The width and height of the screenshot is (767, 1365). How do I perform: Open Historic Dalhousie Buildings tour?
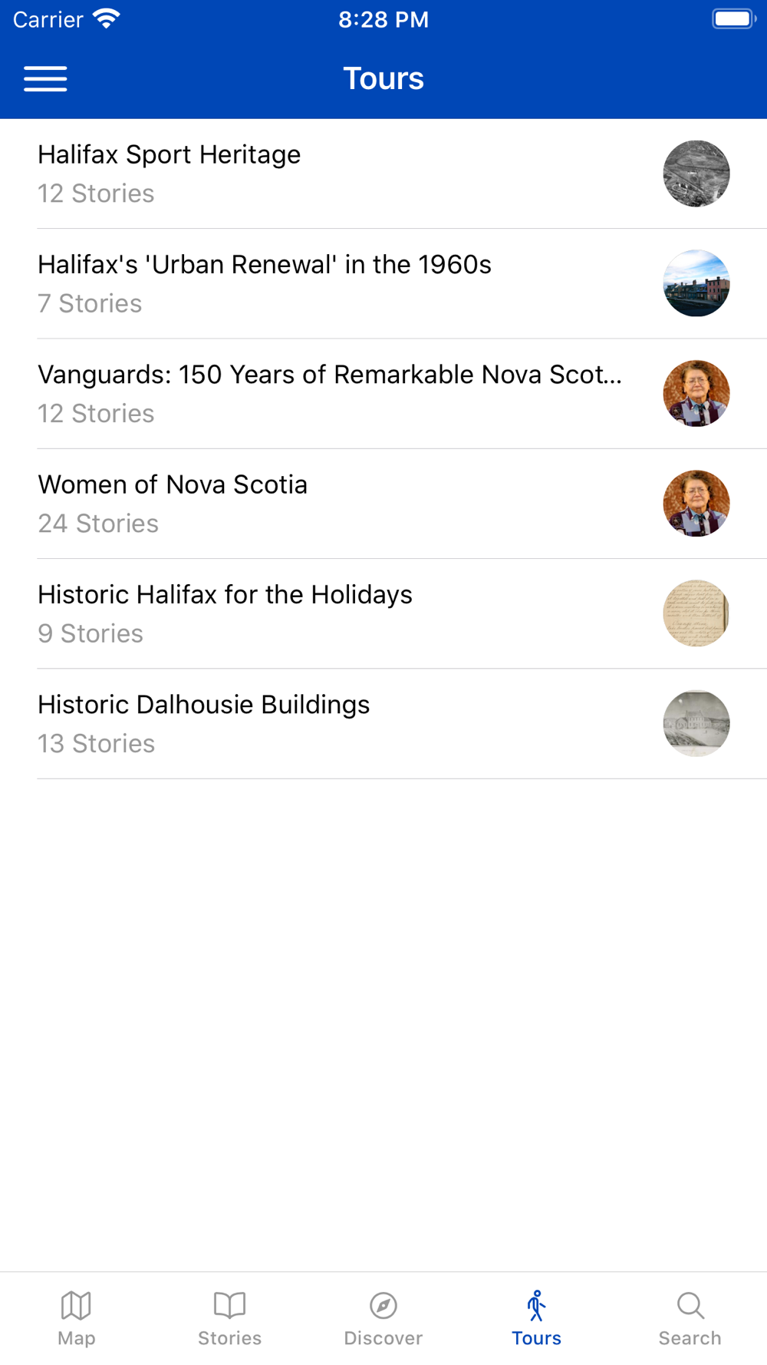383,722
